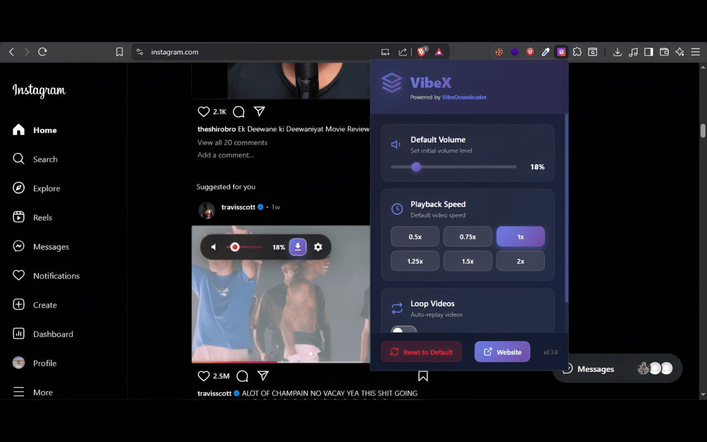This screenshot has width=707, height=442.
Task: Install app icon in address bar
Action: point(386,52)
